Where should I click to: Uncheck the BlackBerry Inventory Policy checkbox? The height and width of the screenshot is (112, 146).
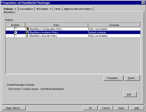coord(15,32)
